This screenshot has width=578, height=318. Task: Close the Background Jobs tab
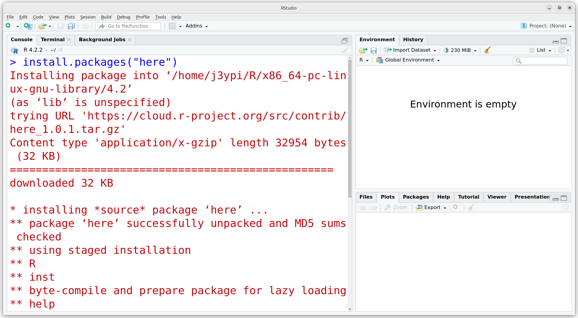pyautogui.click(x=129, y=40)
